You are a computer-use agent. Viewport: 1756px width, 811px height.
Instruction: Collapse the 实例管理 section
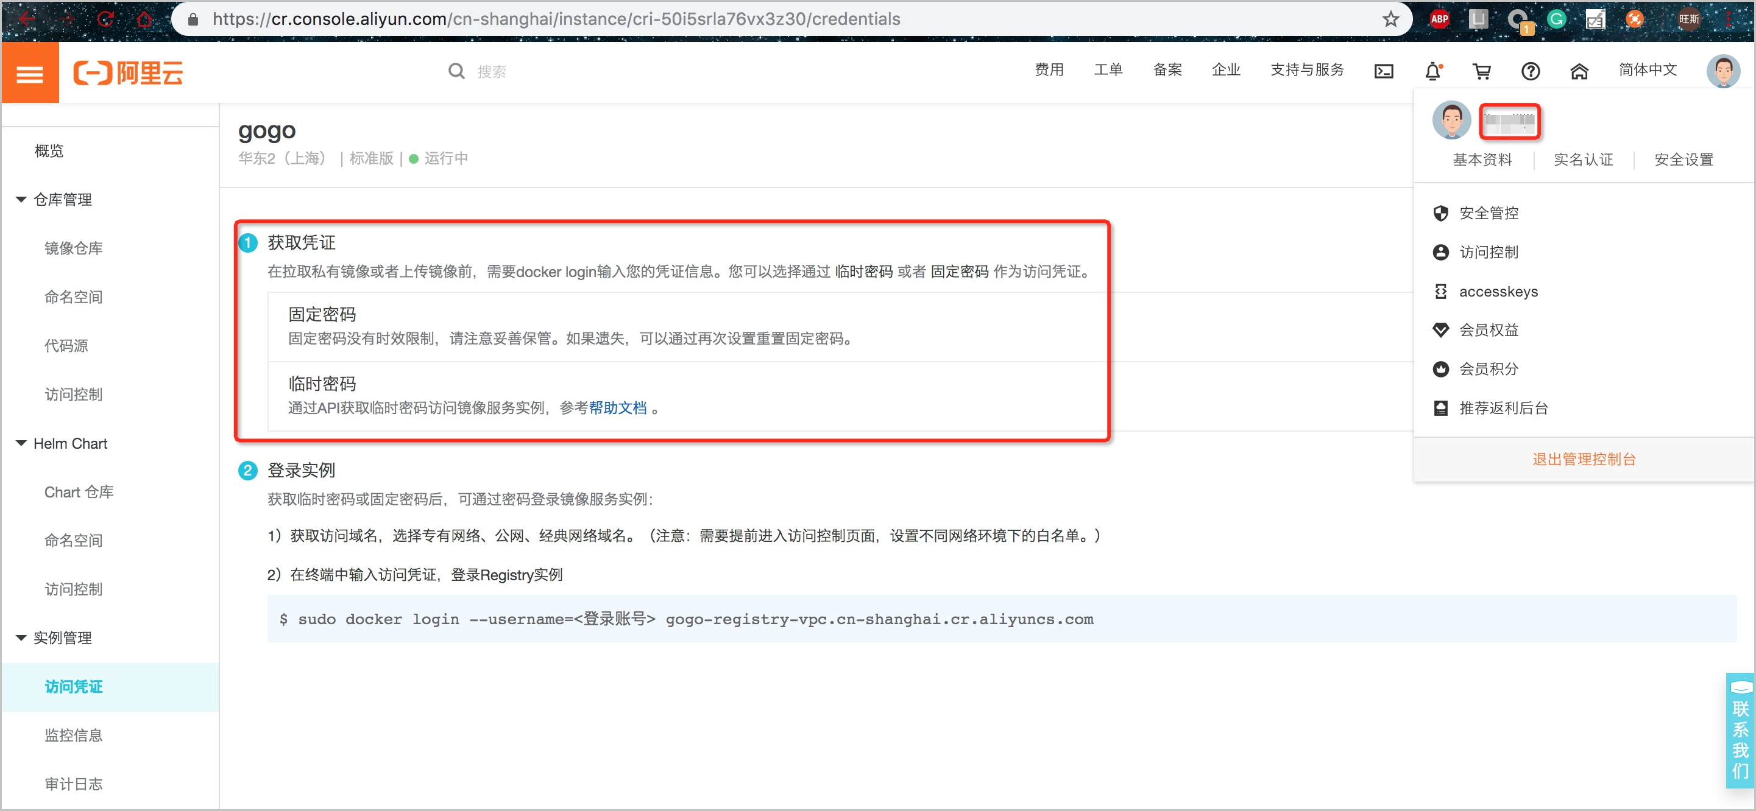coord(21,638)
